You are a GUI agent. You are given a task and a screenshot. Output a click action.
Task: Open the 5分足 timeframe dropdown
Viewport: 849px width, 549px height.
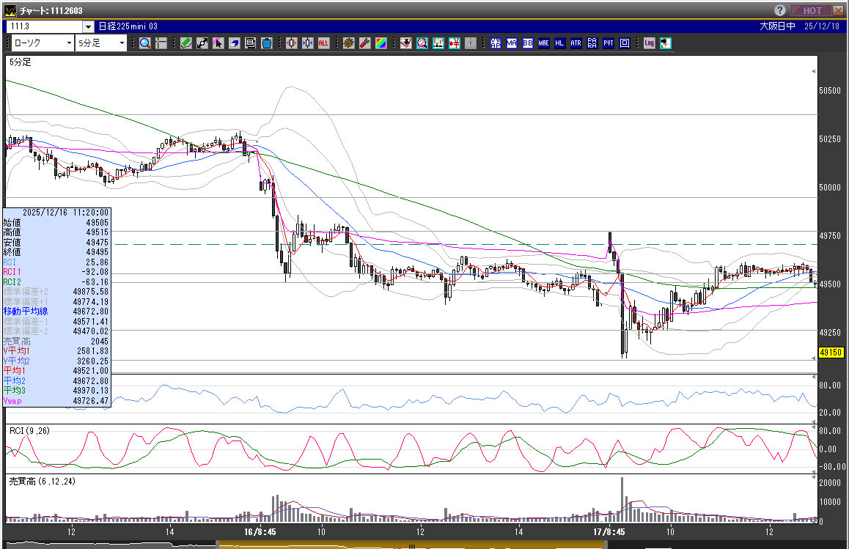pos(100,43)
